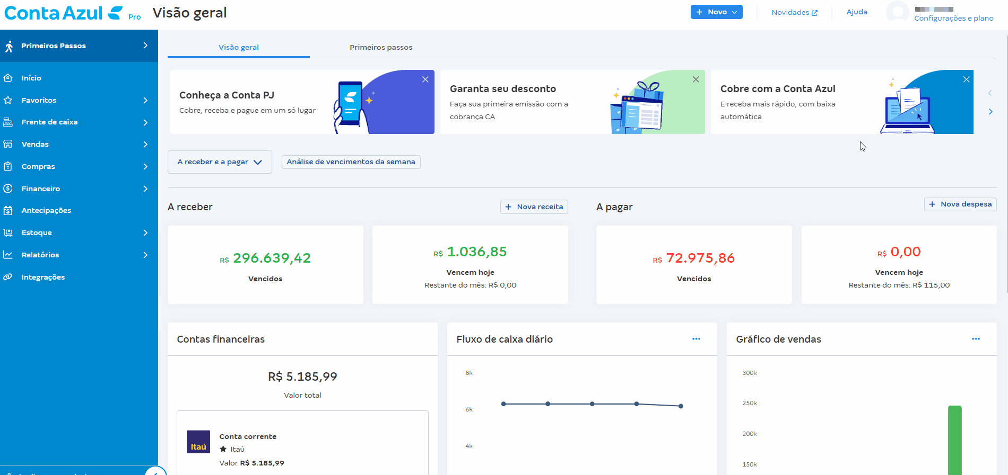Expand the Relatórios submenu chevron
Viewport: 1008px width, 475px height.
pos(145,255)
